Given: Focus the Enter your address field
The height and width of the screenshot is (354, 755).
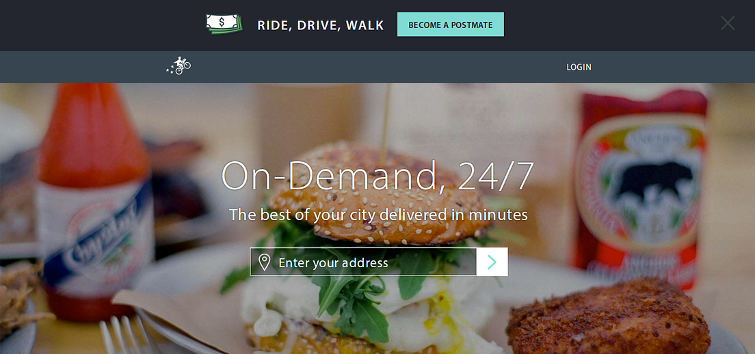Looking at the screenshot, I should pos(363,262).
